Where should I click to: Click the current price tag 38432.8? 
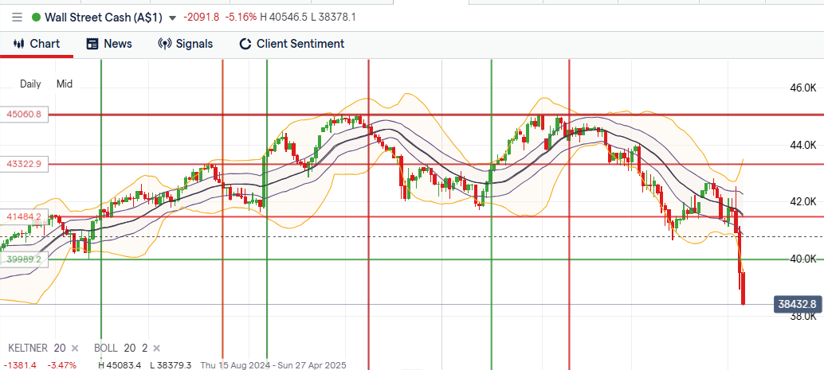point(797,305)
